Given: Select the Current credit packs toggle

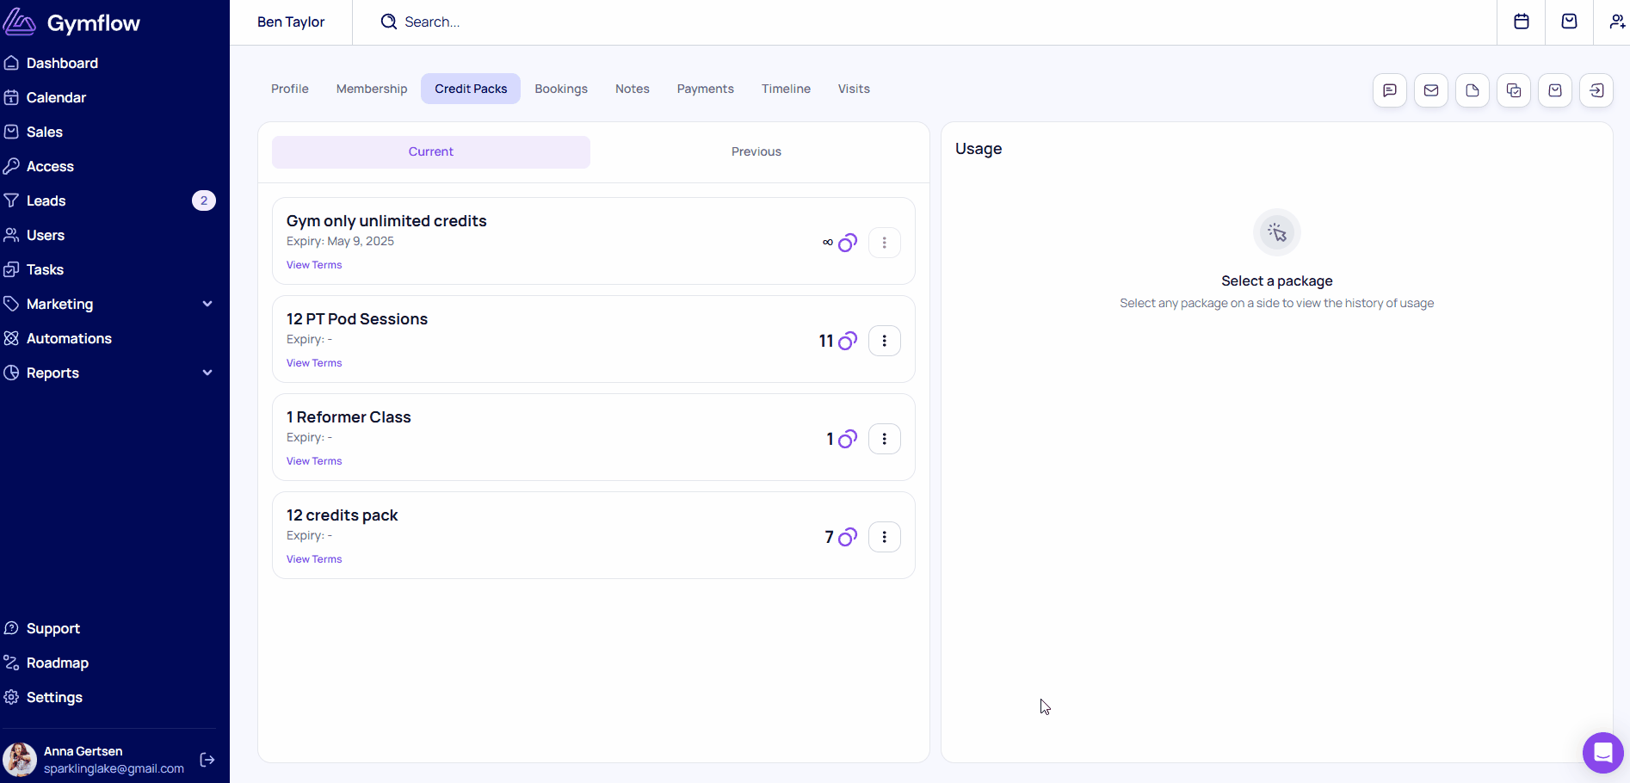Looking at the screenshot, I should point(430,151).
